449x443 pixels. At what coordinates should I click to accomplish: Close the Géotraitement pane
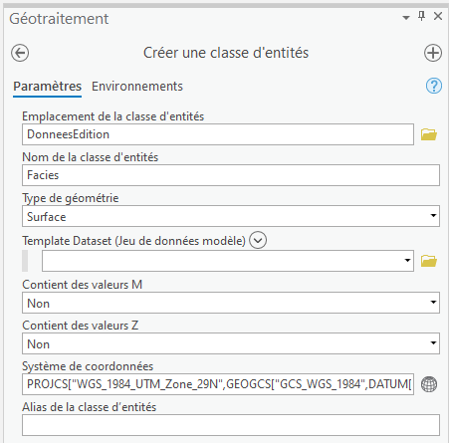[x=438, y=16]
